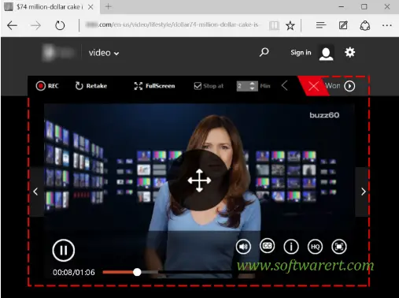This screenshot has width=399, height=298.
Task: Click the circled arrow next to Won
Action: pos(349,86)
